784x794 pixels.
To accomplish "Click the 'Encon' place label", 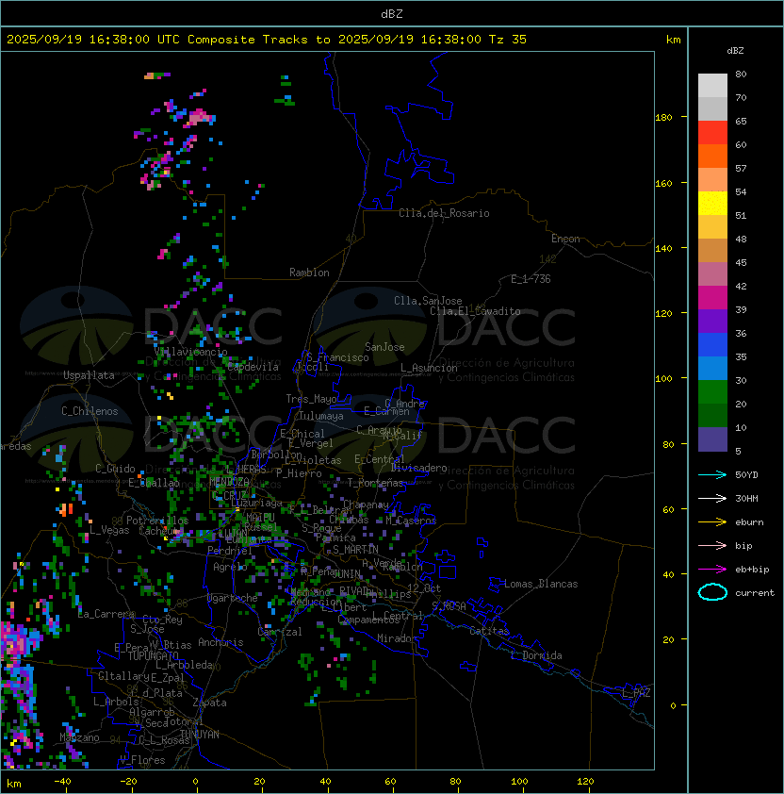I will (565, 239).
